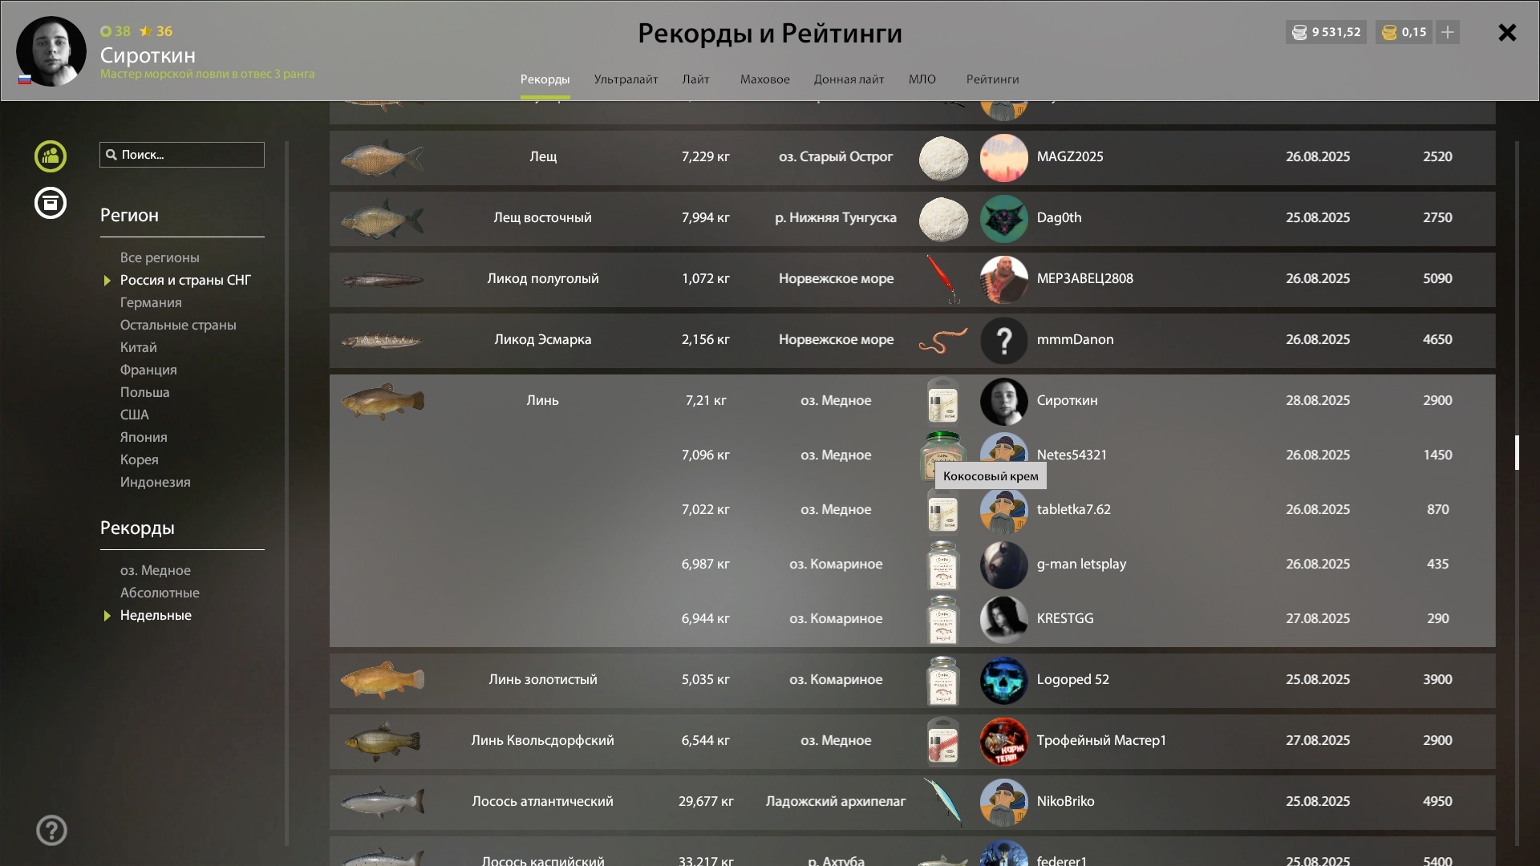1540x866 pixels.
Task: Click the Ликод полуголый fish image
Action: tap(383, 280)
